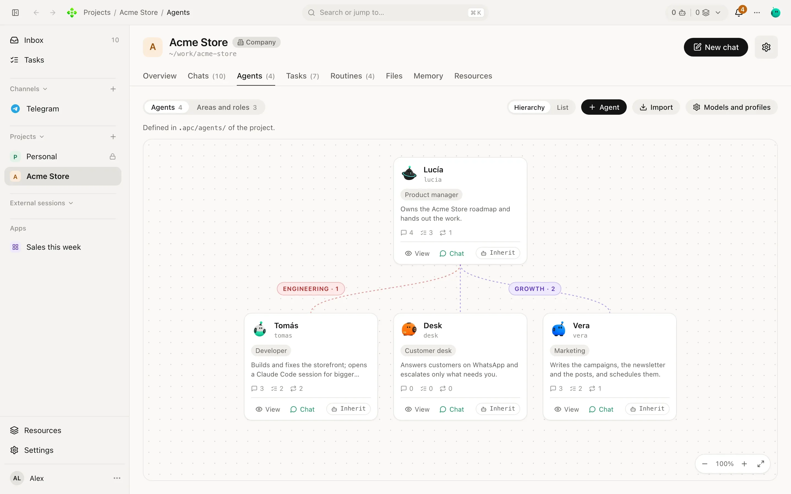Zoom out the hierarchy canvas
The image size is (791, 494).
(705, 464)
